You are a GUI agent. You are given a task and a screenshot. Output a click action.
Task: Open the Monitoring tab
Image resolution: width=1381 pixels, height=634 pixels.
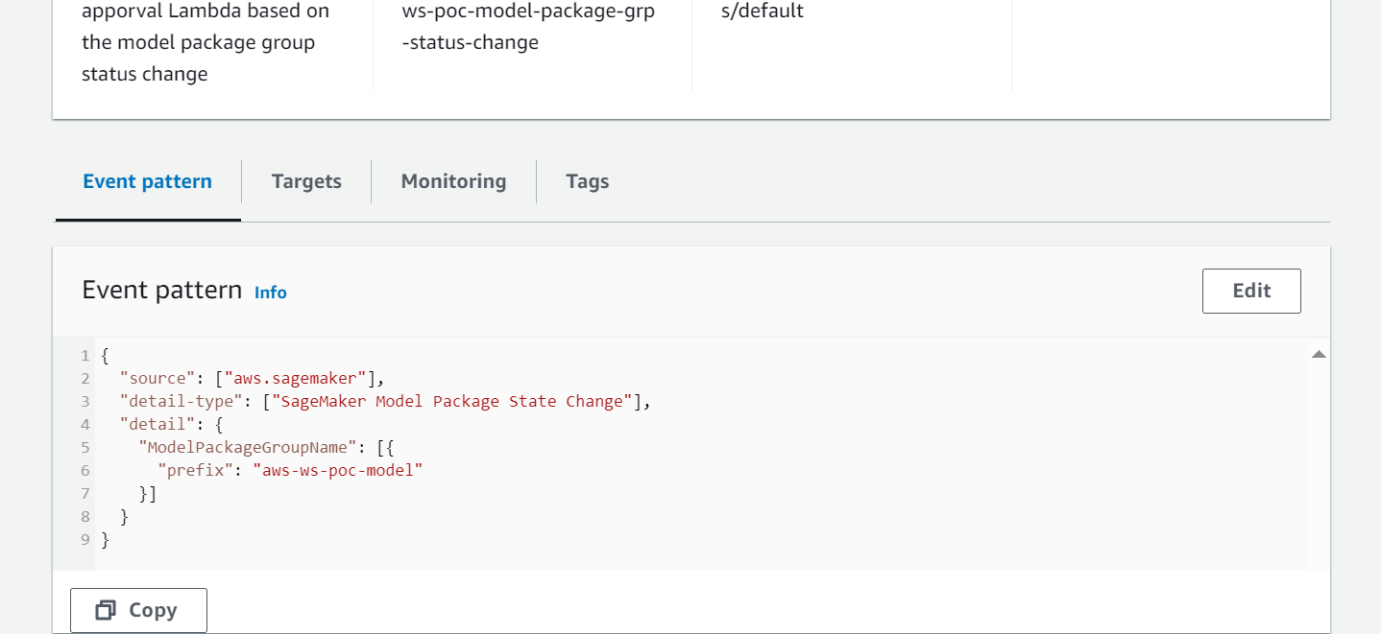coord(453,180)
